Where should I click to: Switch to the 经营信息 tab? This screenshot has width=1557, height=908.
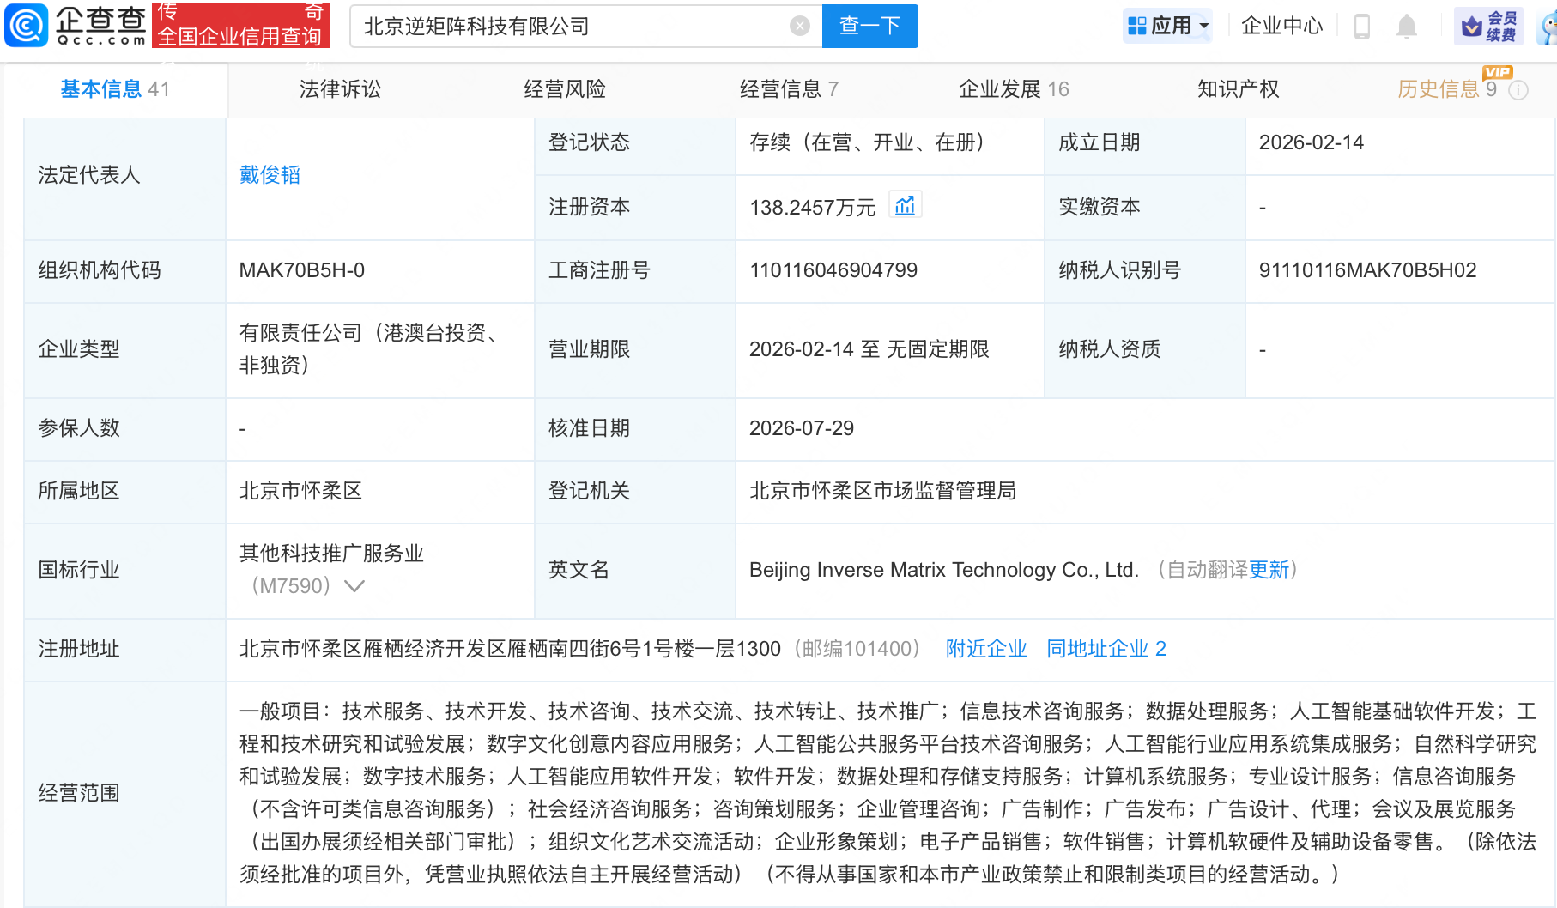(789, 89)
